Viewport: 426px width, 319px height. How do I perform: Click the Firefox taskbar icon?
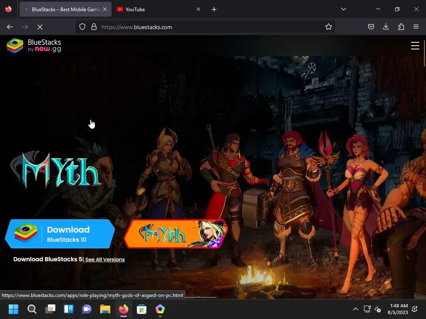click(123, 309)
